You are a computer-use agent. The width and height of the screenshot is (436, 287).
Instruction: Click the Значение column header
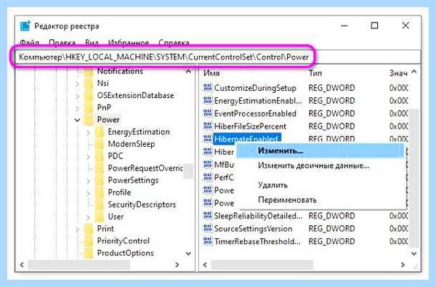[398, 73]
